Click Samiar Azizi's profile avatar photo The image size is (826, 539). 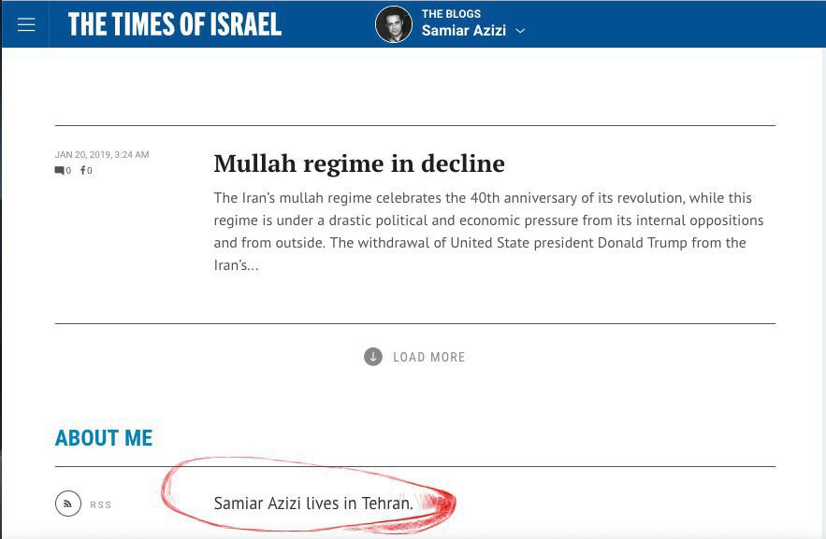tap(394, 24)
